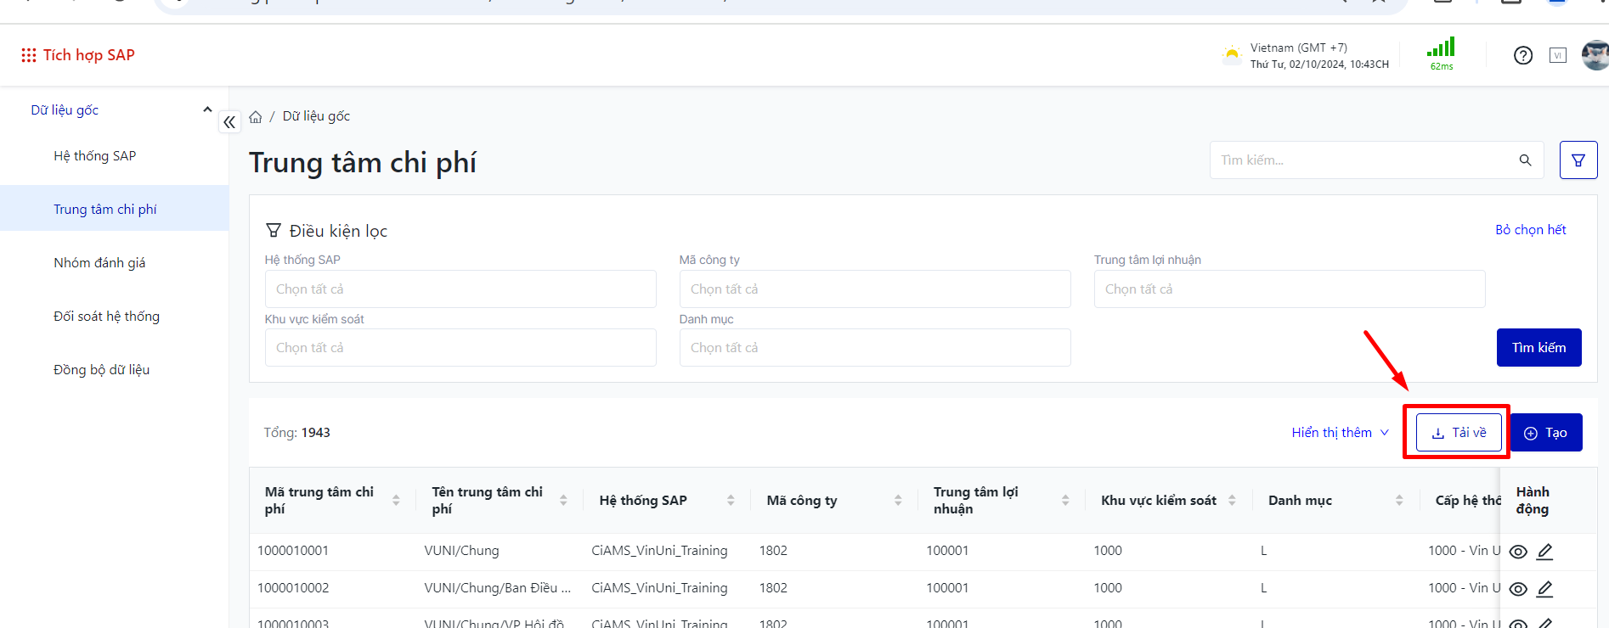Collapse sidebar with double-chevron icon
Image resolution: width=1609 pixels, height=628 pixels.
229,122
